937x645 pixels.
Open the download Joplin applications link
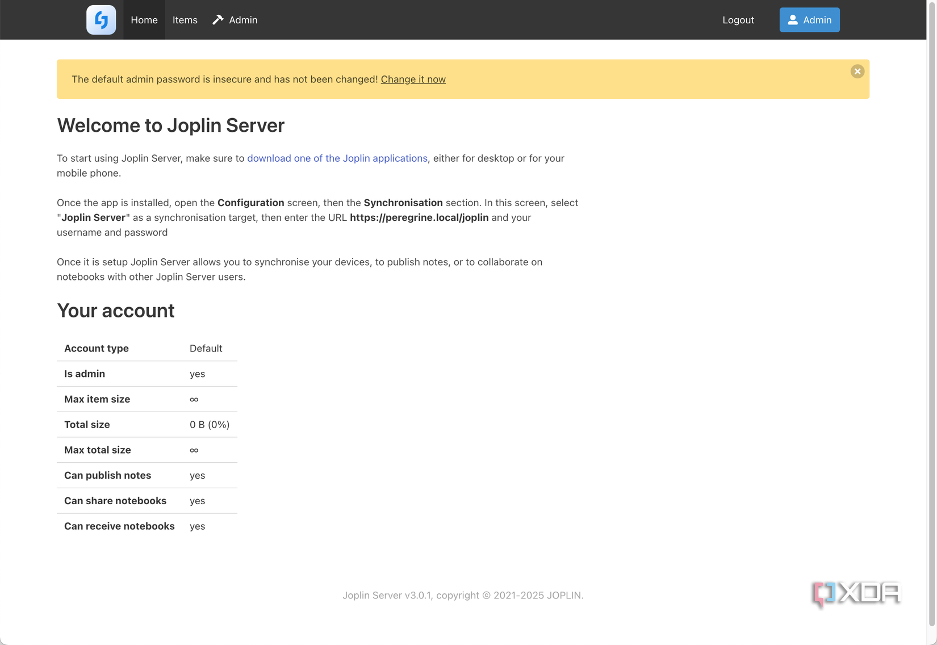tap(337, 158)
